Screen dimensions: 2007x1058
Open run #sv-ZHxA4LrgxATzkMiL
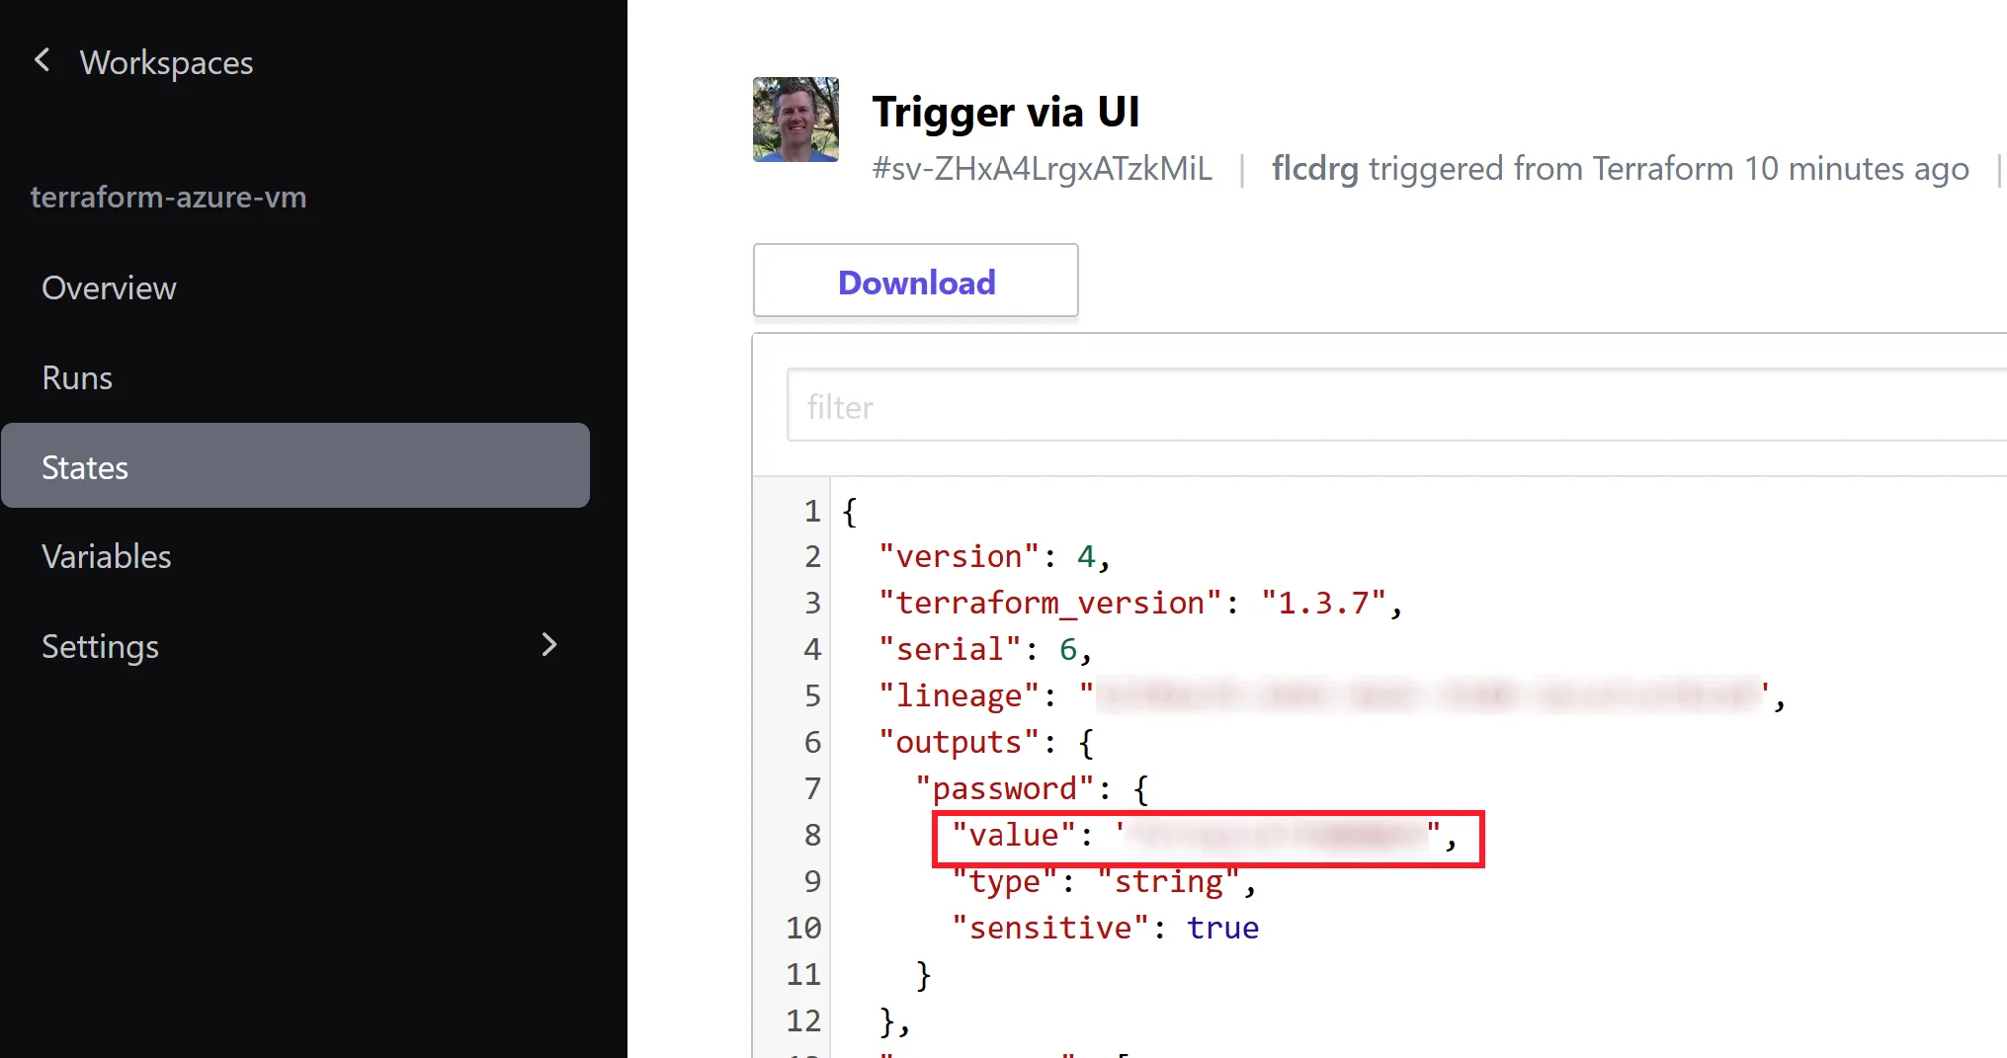click(1043, 168)
